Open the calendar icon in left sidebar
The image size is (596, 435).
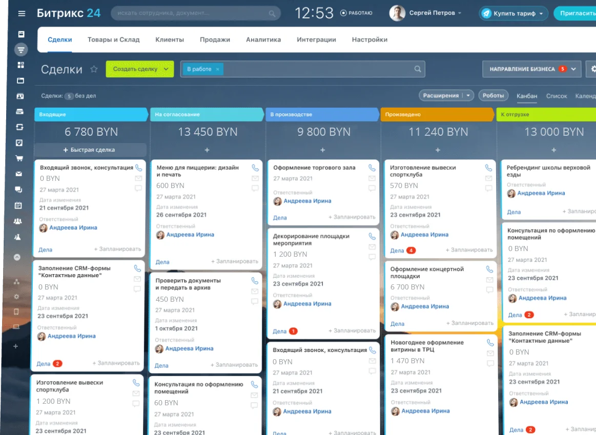pyautogui.click(x=18, y=205)
